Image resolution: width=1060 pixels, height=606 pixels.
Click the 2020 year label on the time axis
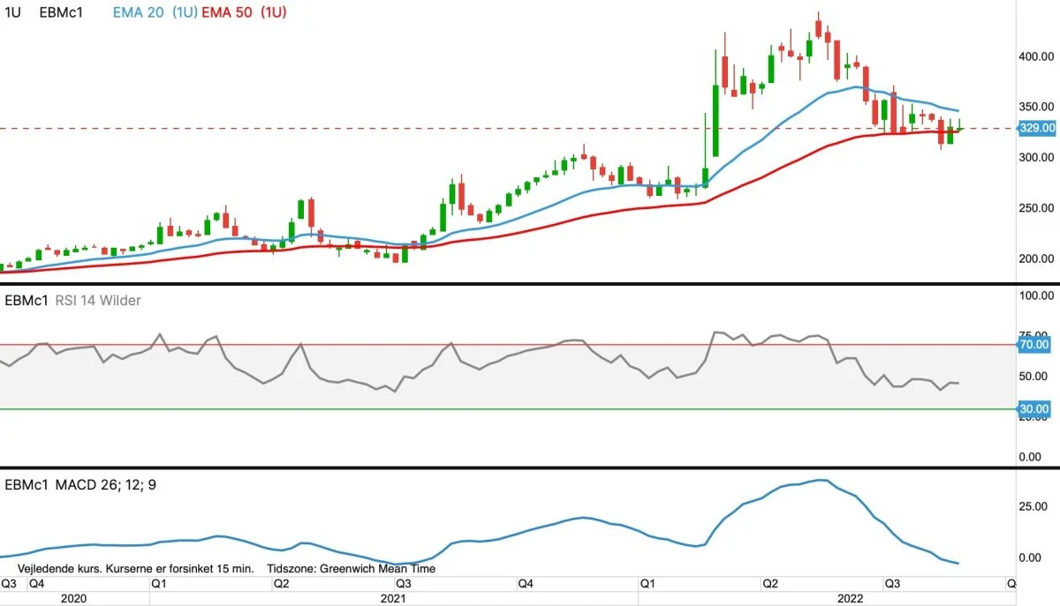click(75, 598)
